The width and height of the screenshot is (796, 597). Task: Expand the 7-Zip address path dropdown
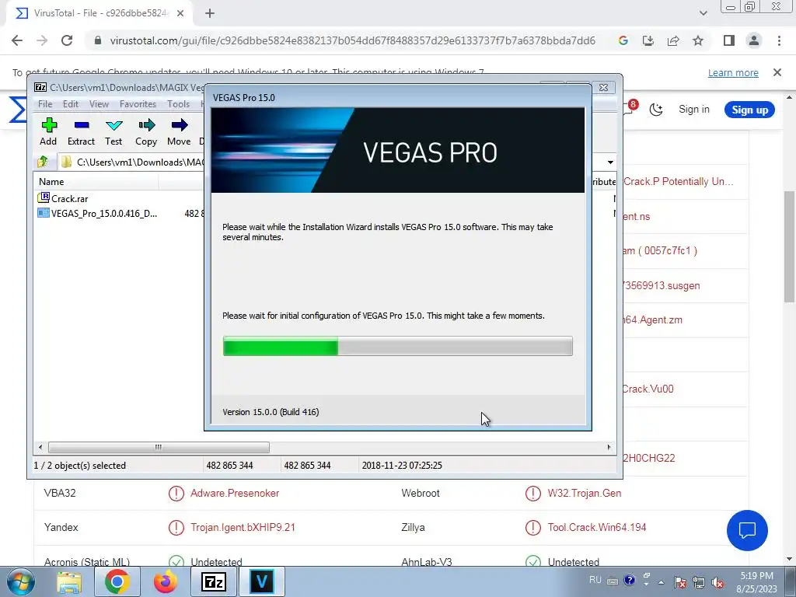610,162
